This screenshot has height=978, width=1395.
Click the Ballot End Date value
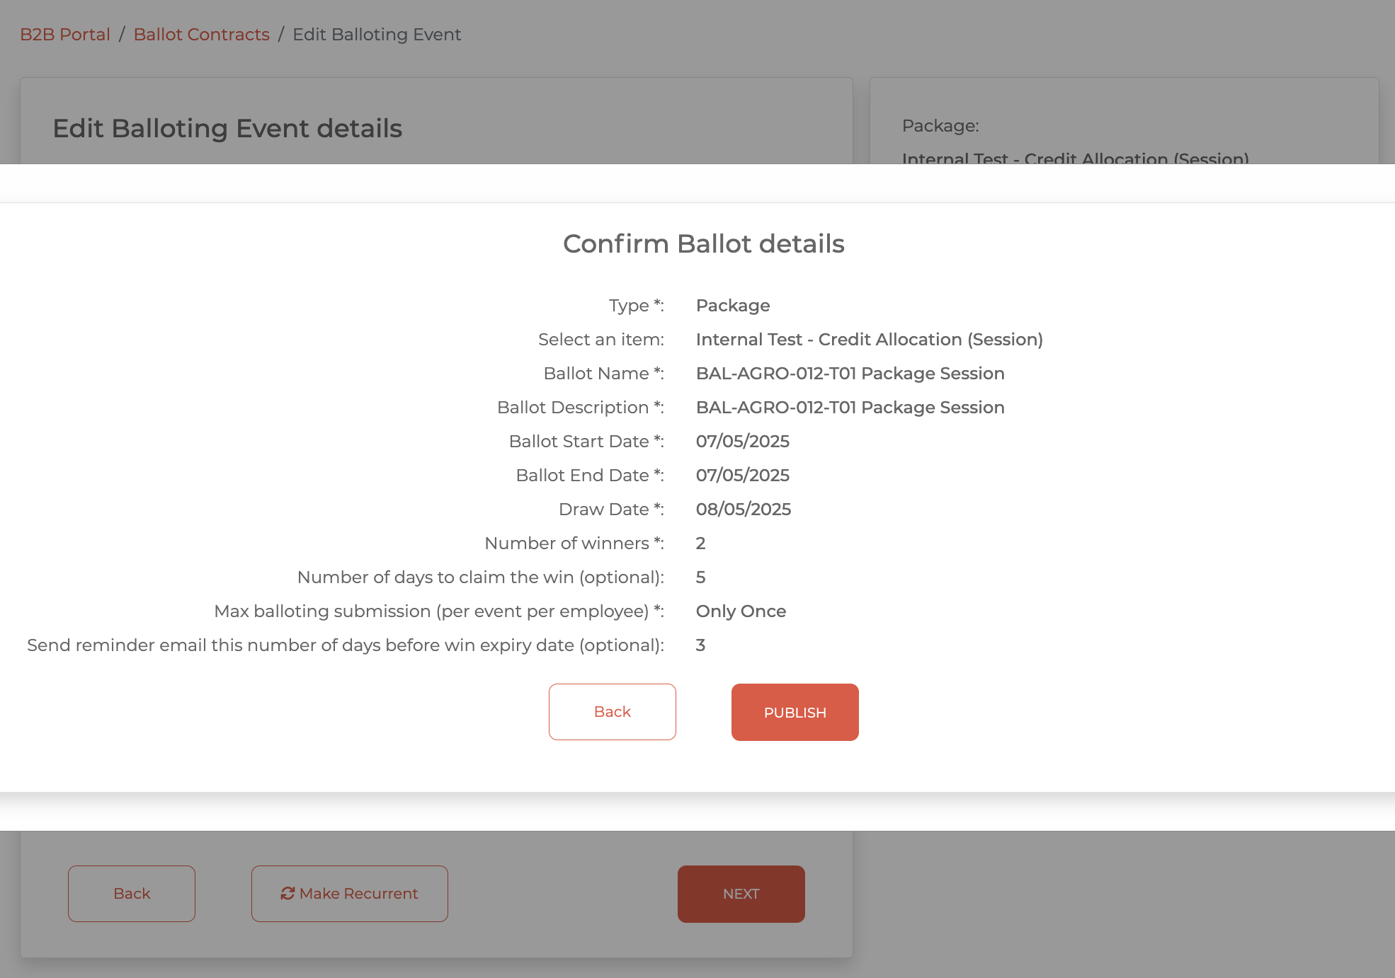click(742, 476)
